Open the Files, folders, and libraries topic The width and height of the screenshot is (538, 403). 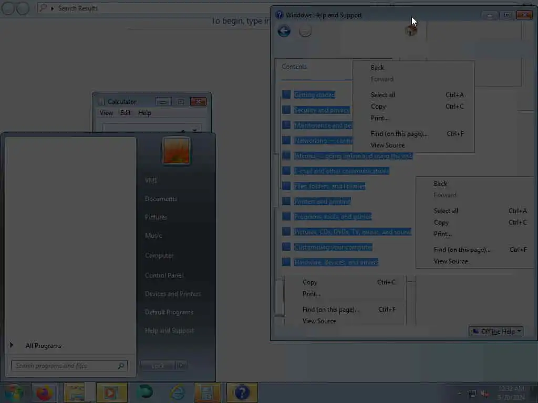(329, 186)
